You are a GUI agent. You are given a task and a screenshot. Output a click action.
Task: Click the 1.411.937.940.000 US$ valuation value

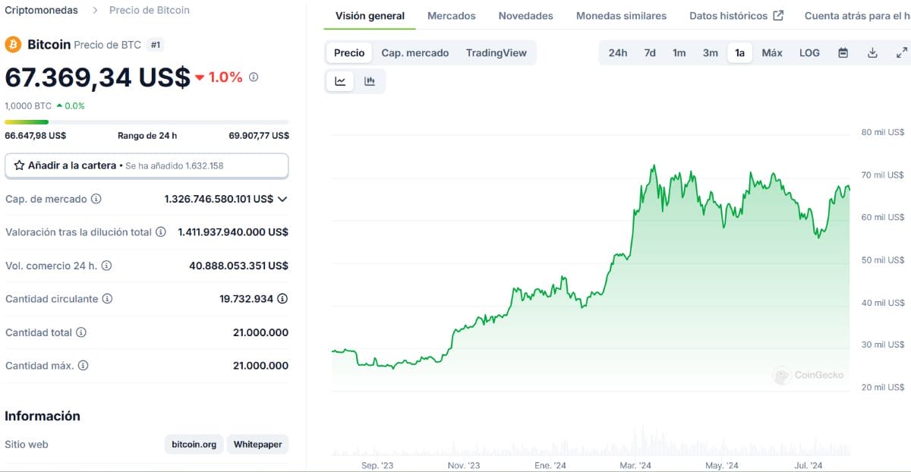pos(233,232)
